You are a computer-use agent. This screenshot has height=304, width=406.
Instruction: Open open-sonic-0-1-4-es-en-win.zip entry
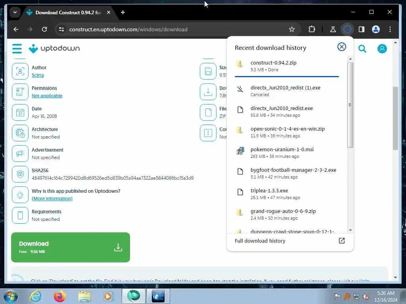click(x=287, y=132)
